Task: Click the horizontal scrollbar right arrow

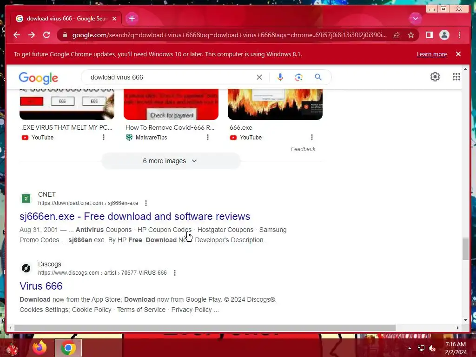Action: click(x=458, y=328)
